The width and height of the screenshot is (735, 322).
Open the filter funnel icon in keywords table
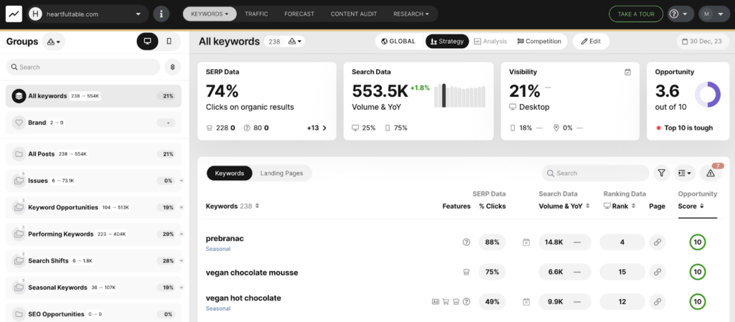(x=661, y=173)
